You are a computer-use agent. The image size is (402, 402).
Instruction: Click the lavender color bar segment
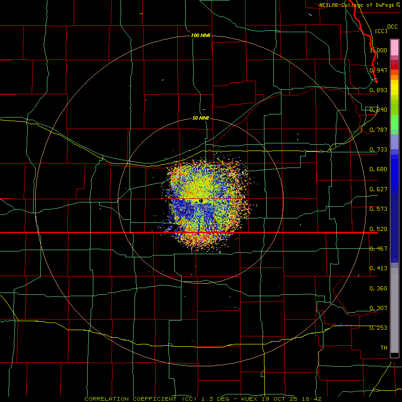[394, 142]
